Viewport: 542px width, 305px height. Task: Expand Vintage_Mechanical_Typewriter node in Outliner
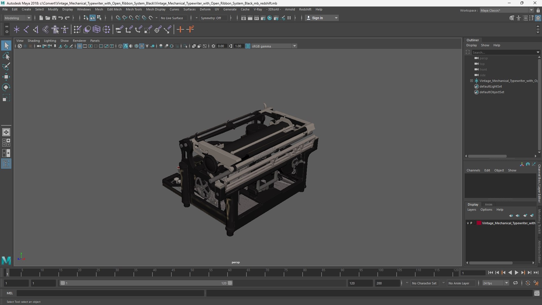pyautogui.click(x=471, y=81)
